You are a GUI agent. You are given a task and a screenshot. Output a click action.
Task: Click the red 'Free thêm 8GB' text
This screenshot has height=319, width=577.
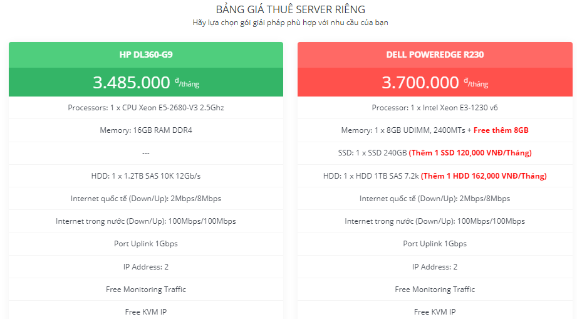point(501,130)
